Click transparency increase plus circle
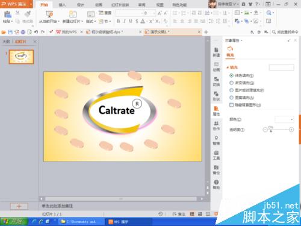The image size is (301, 226). [x=291, y=130]
